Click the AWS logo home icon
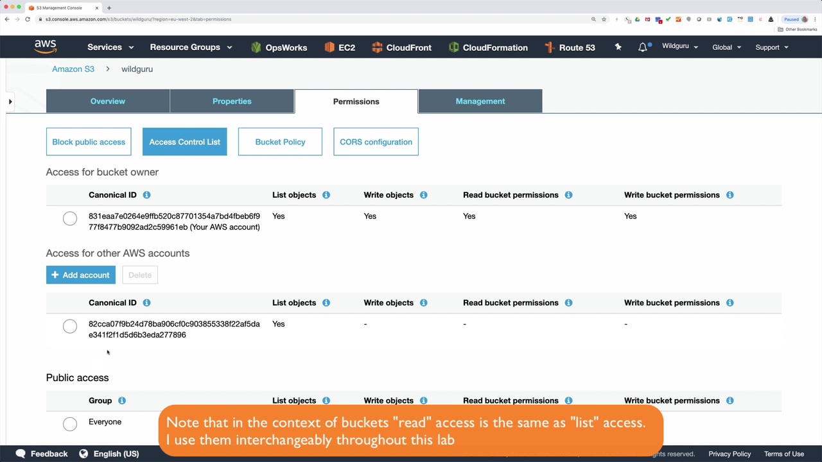This screenshot has width=822, height=462. 46,47
